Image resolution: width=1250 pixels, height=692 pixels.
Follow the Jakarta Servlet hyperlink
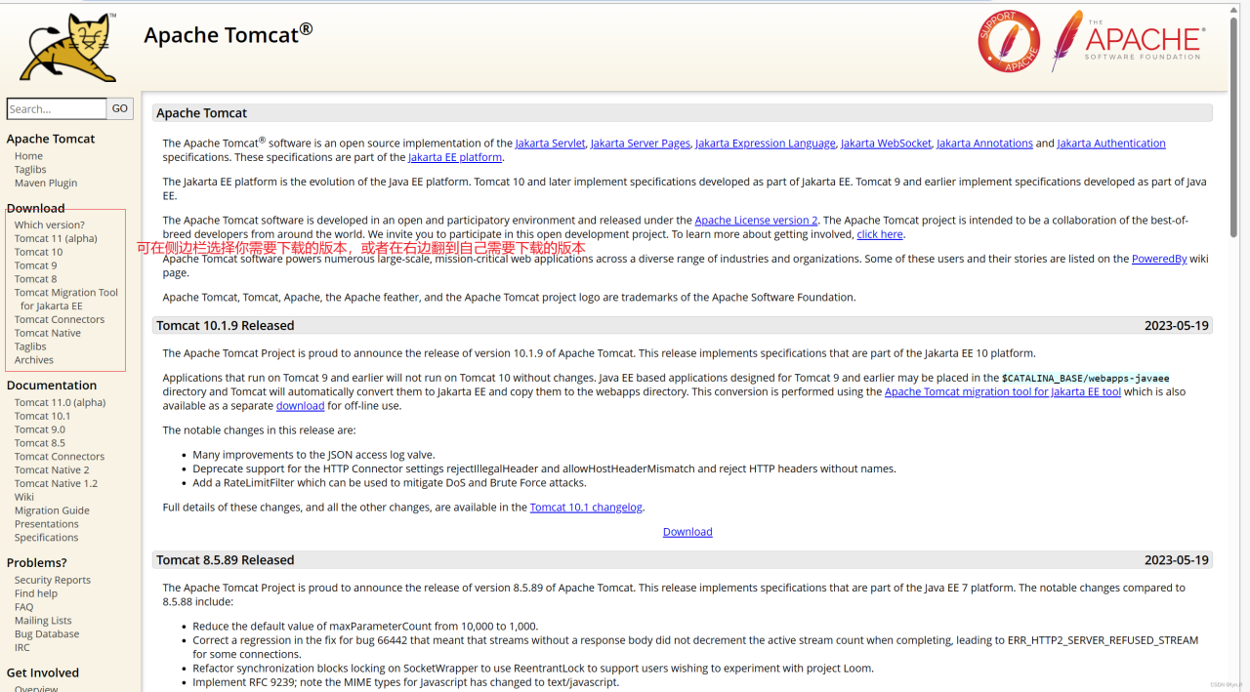(x=550, y=143)
